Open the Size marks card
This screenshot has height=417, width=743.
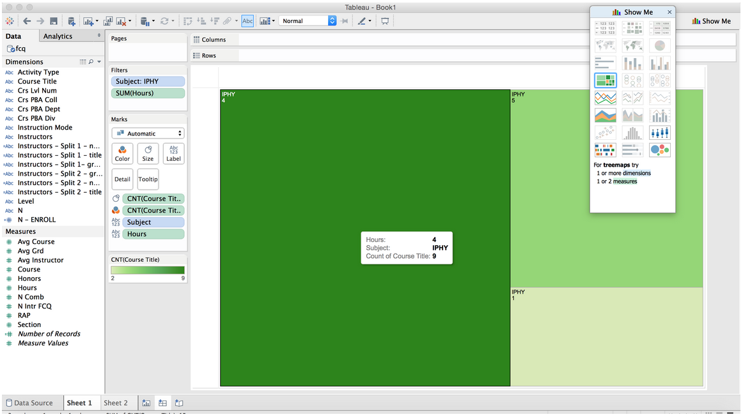click(x=148, y=153)
